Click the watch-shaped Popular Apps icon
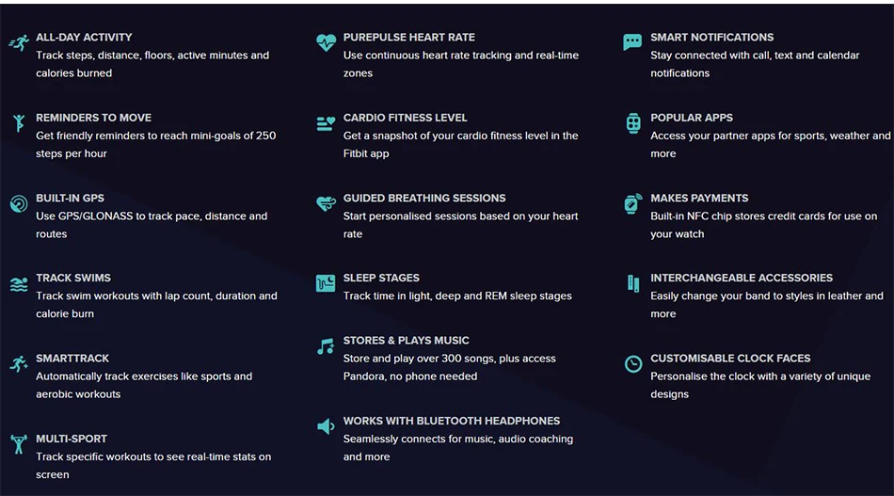This screenshot has height=496, width=894. tap(633, 123)
